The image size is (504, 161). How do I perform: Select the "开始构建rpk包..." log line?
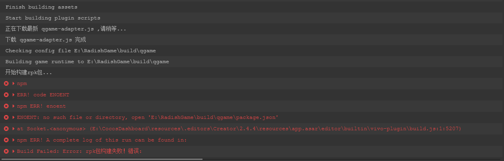(28, 73)
